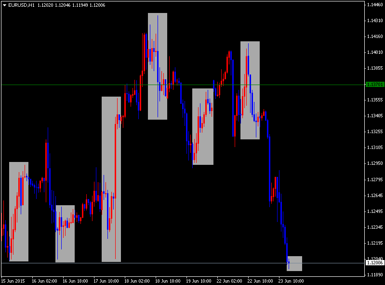The height and width of the screenshot is (285, 385).
Task: Click the white 1.12006 current price label
Action: pyautogui.click(x=375, y=263)
